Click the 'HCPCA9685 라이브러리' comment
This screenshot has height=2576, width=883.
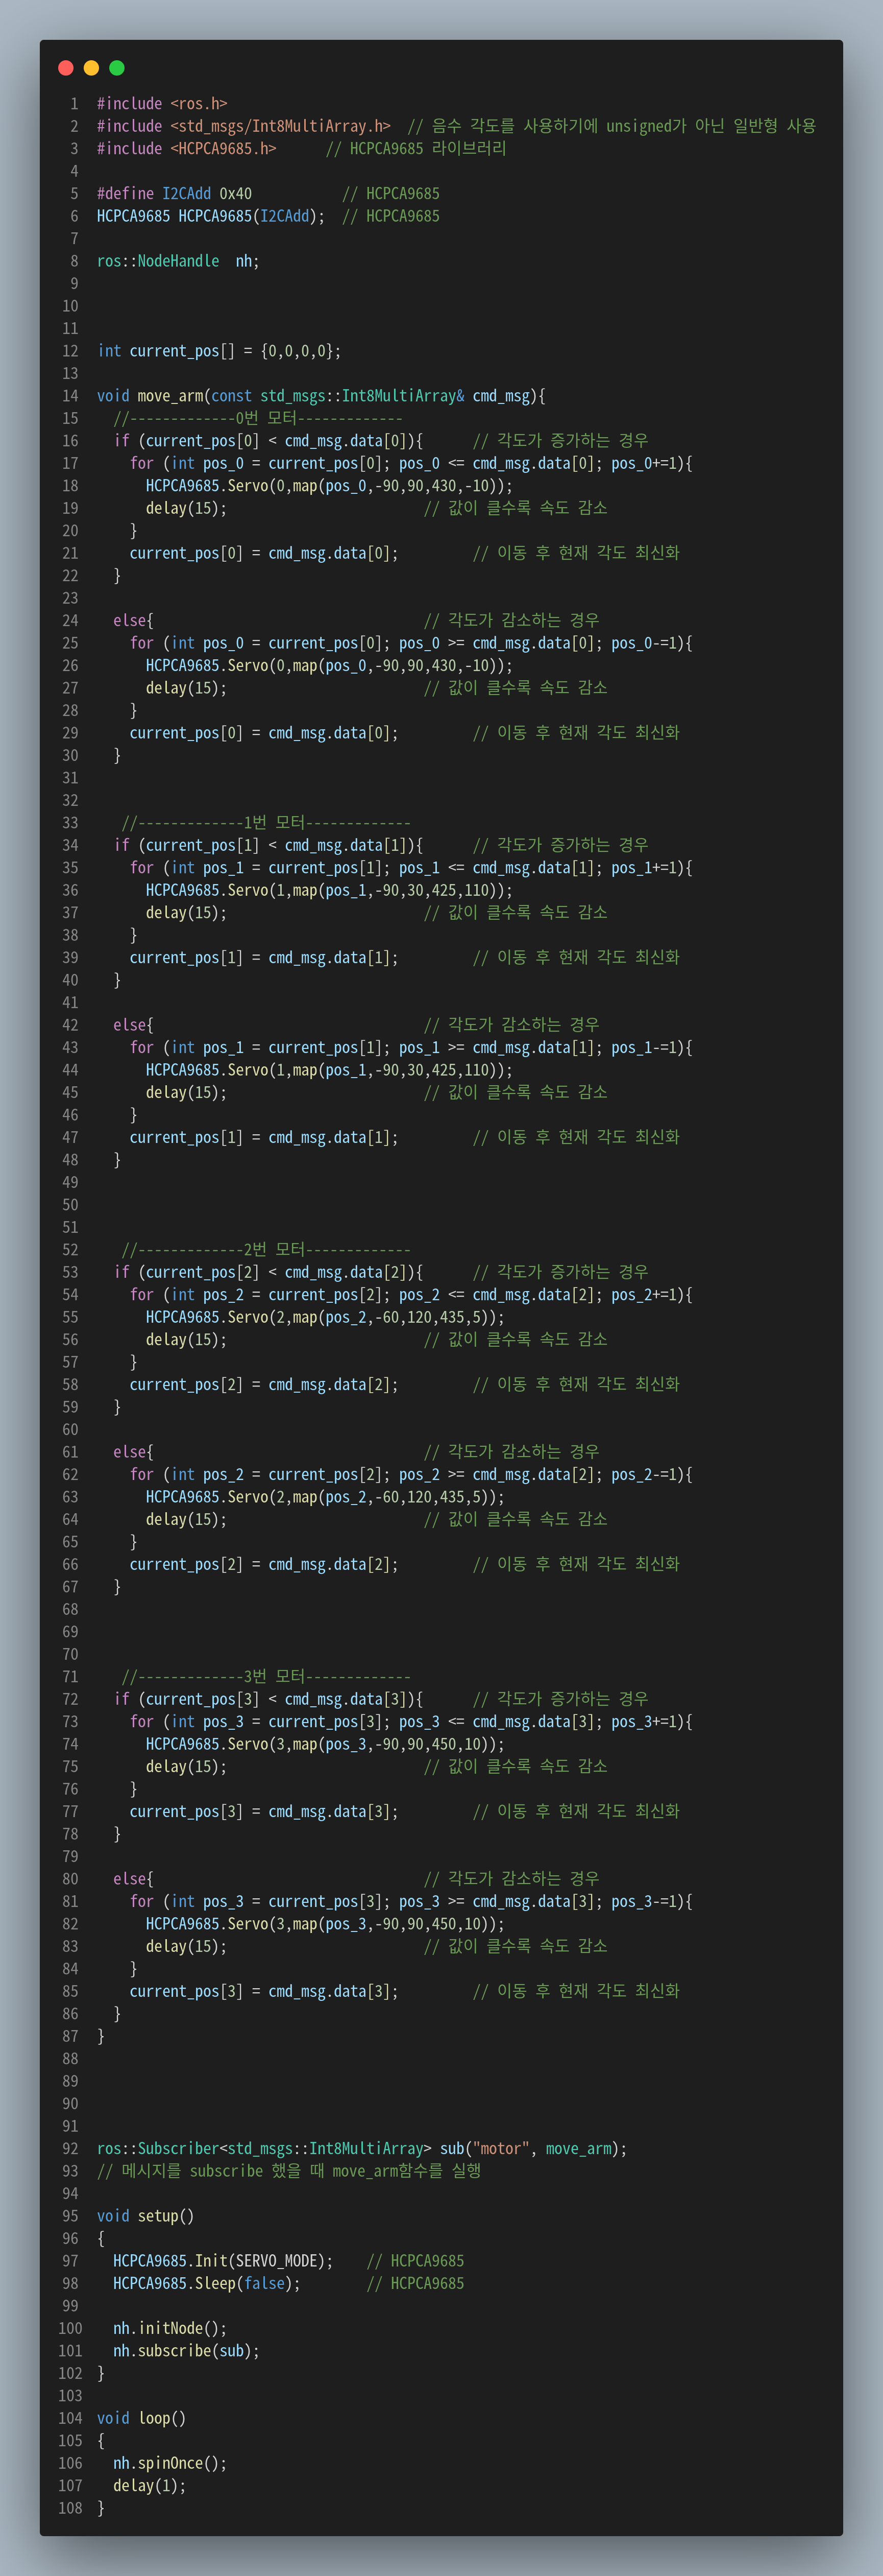[x=415, y=149]
